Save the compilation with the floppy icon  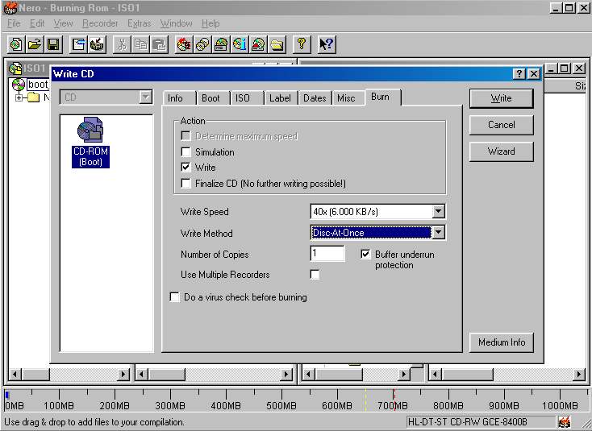[x=53, y=44]
